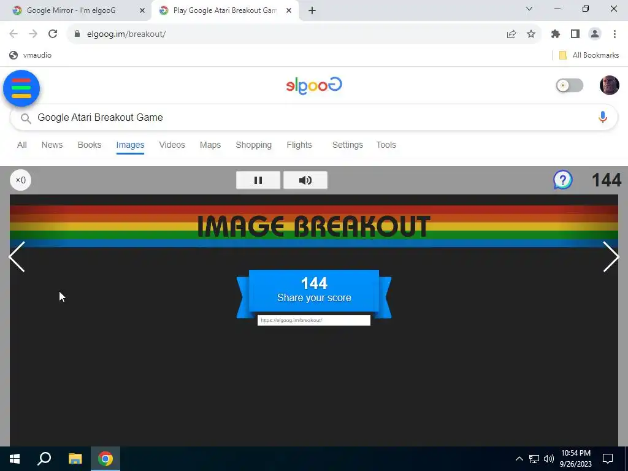Screen dimensions: 628x471
Task: Go to the next game with right arrow
Action: click(611, 257)
